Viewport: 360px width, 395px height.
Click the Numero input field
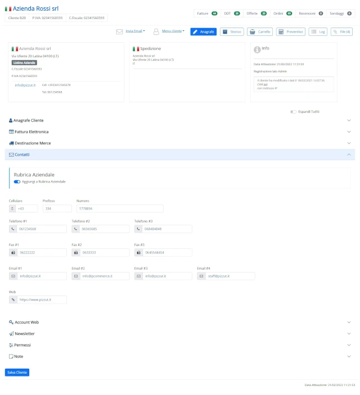(120, 208)
